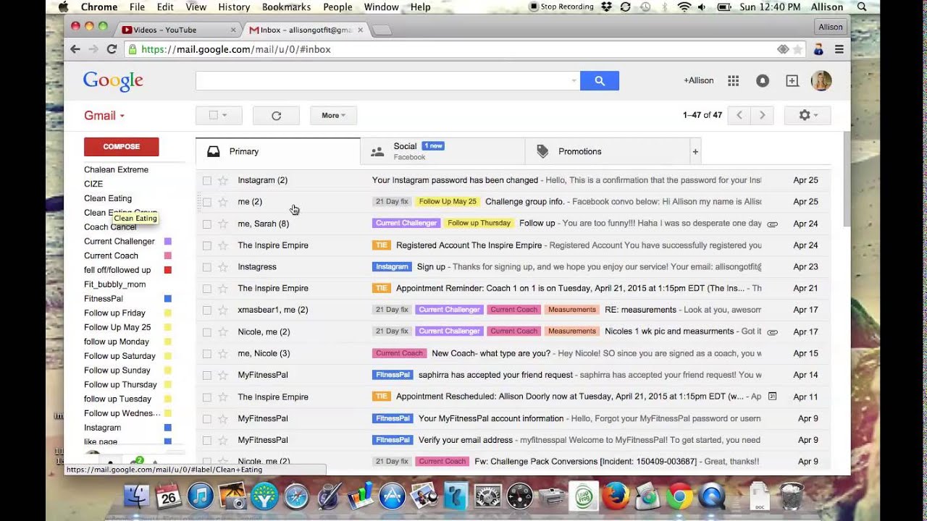Viewport: 927px width, 521px height.
Task: Check the box for me (2) email
Action: click(x=207, y=202)
